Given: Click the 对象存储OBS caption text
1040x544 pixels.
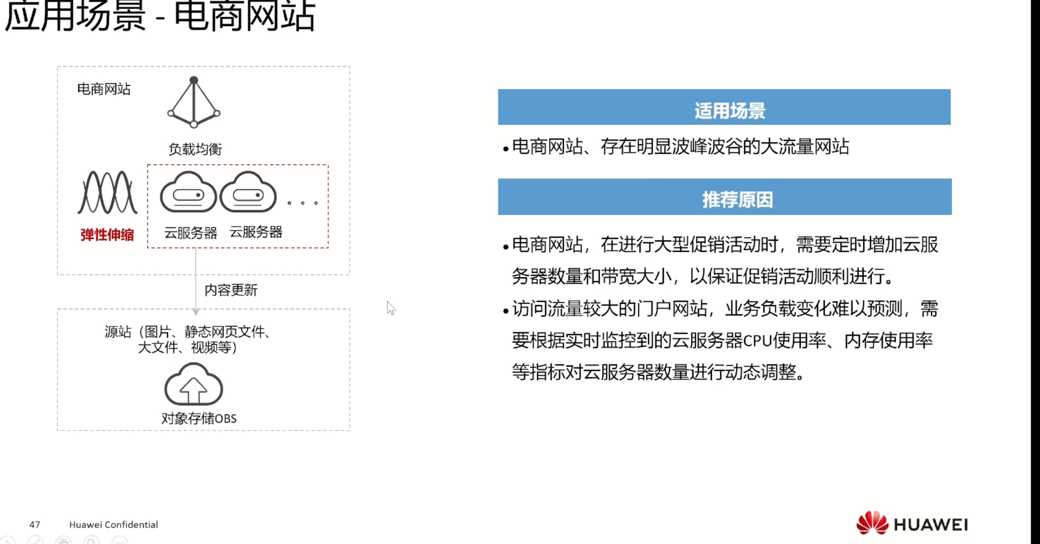Looking at the screenshot, I should tap(199, 419).
